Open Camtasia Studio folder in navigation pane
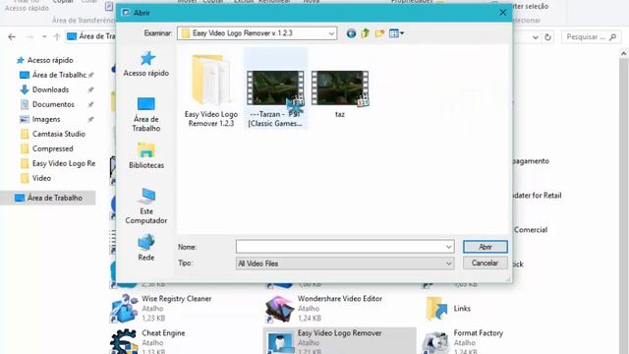Screen dimensions: 629x354 click(59, 134)
